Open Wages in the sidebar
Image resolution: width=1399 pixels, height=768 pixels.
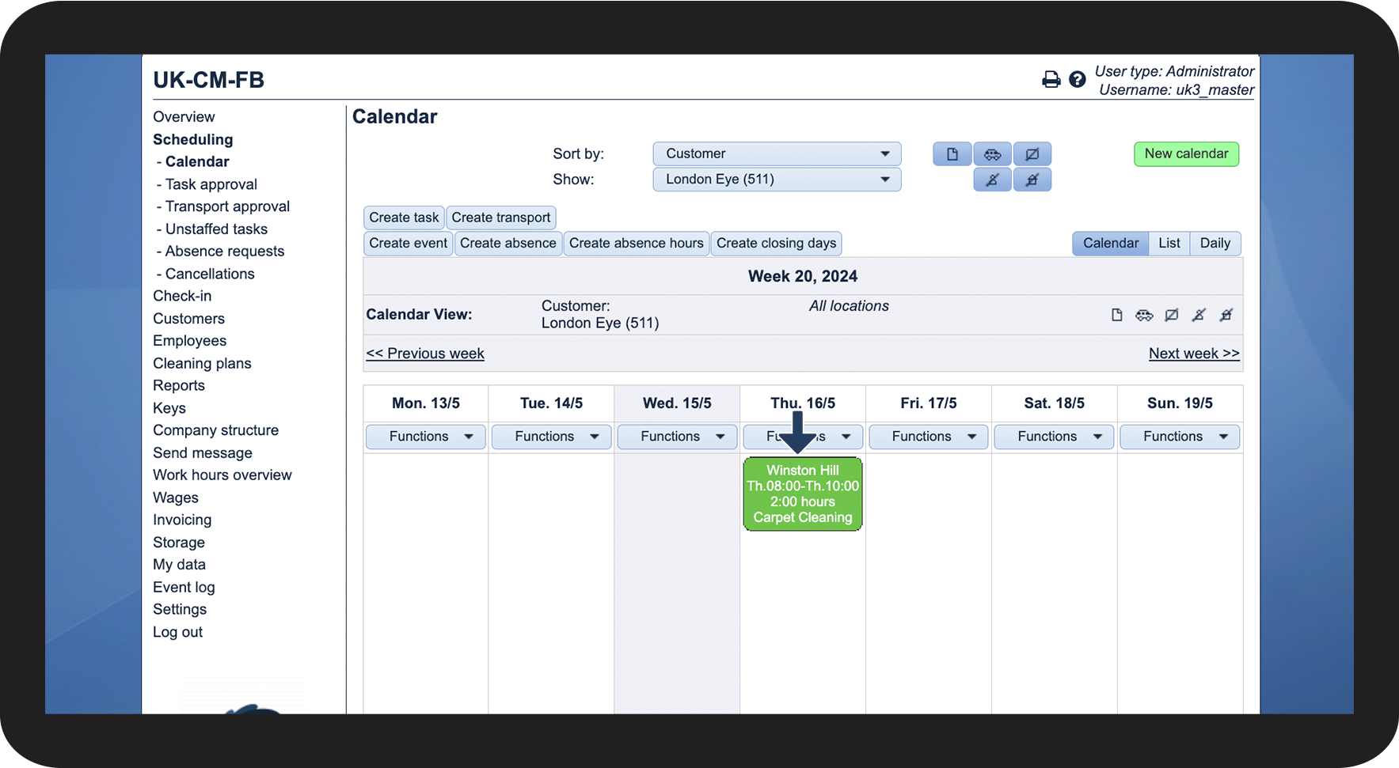point(176,498)
